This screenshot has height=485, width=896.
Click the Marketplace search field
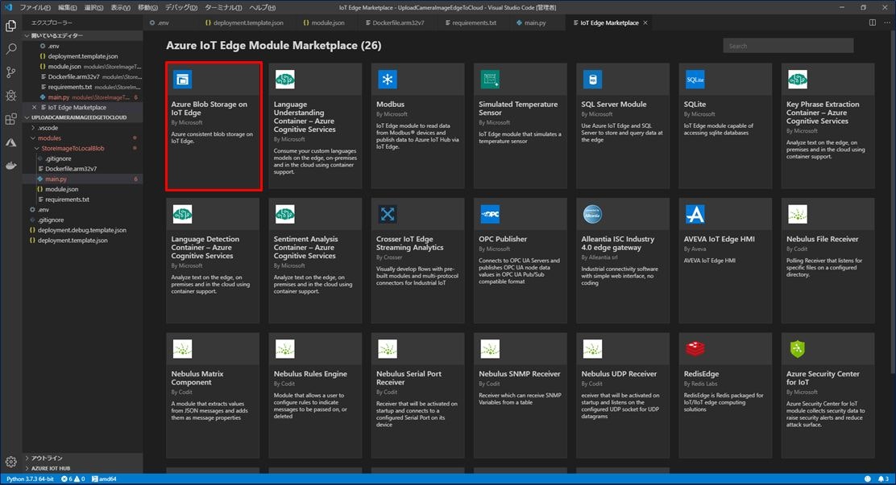[x=787, y=45]
